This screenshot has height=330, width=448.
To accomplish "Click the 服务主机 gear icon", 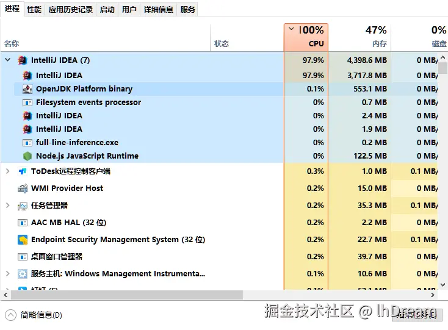I will coord(23,274).
